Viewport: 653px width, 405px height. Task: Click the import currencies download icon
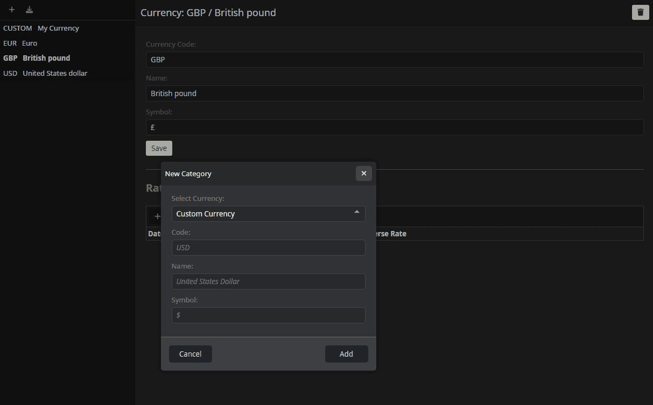click(30, 10)
